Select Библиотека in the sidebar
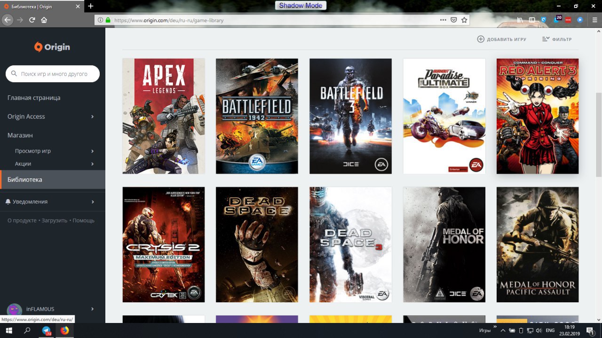 tap(53, 179)
